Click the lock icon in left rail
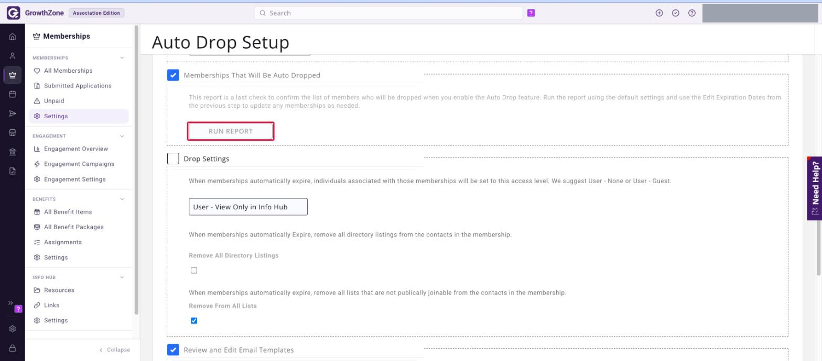 tap(13, 348)
